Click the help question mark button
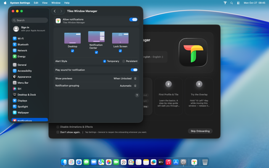The height and width of the screenshot is (168, 269). coord(137,95)
